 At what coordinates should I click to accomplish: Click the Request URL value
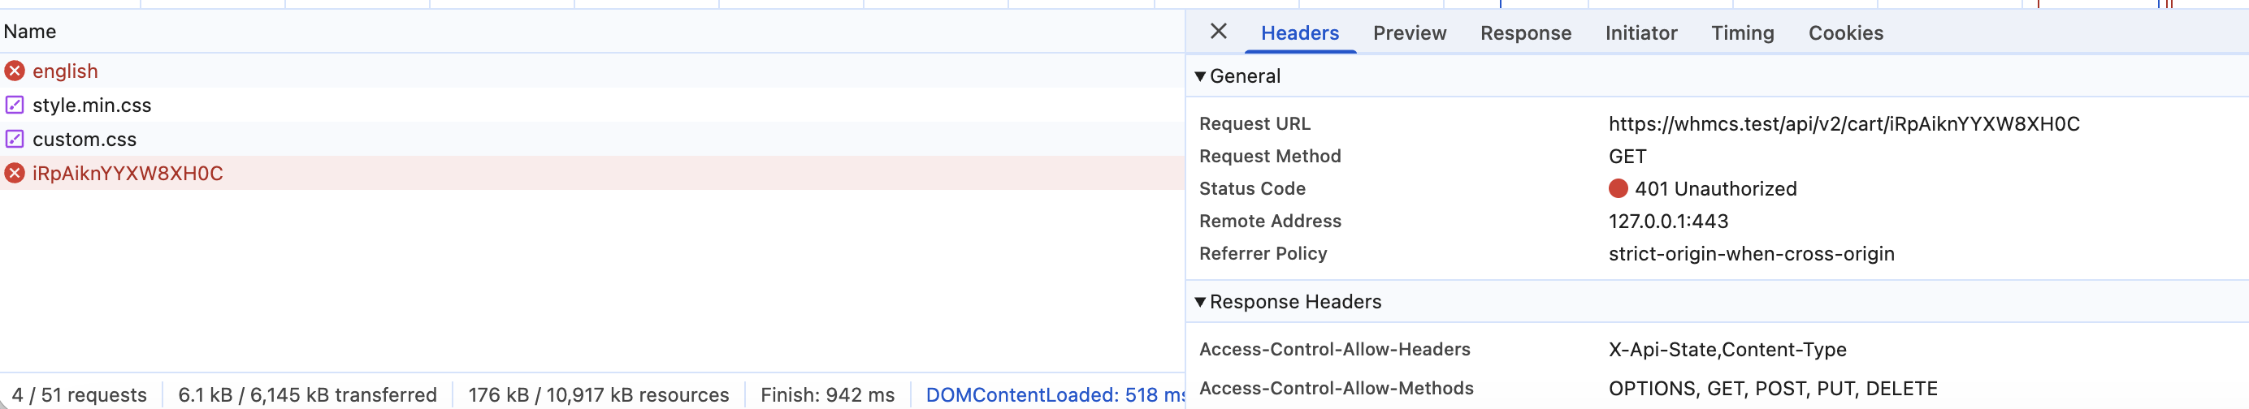click(x=1844, y=124)
